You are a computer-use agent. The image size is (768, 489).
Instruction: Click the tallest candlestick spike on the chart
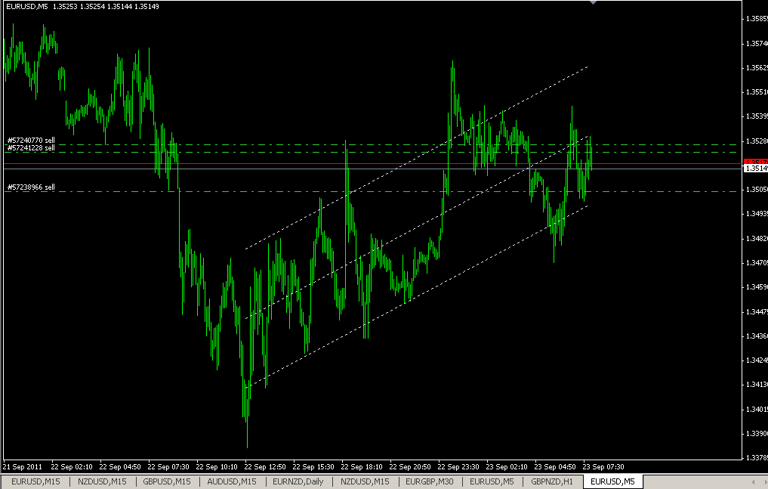pyautogui.click(x=452, y=68)
